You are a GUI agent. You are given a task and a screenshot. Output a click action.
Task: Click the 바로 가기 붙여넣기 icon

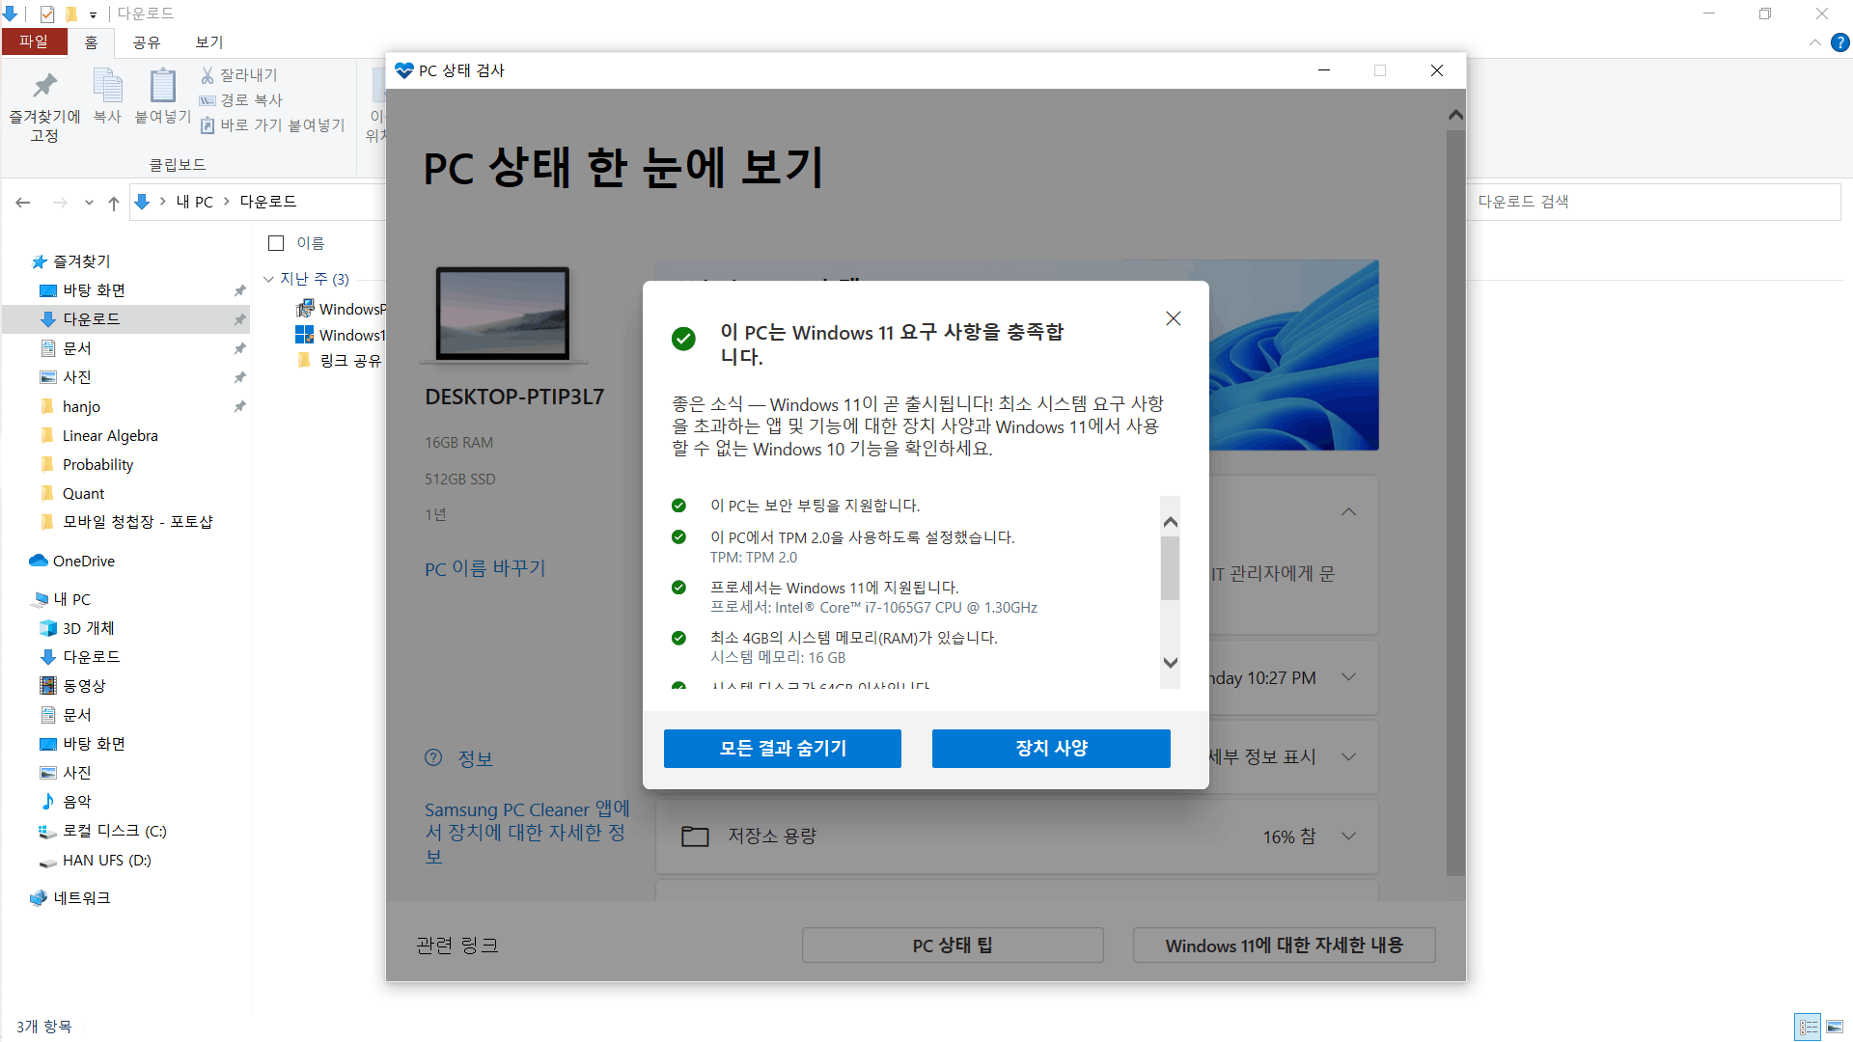(207, 124)
